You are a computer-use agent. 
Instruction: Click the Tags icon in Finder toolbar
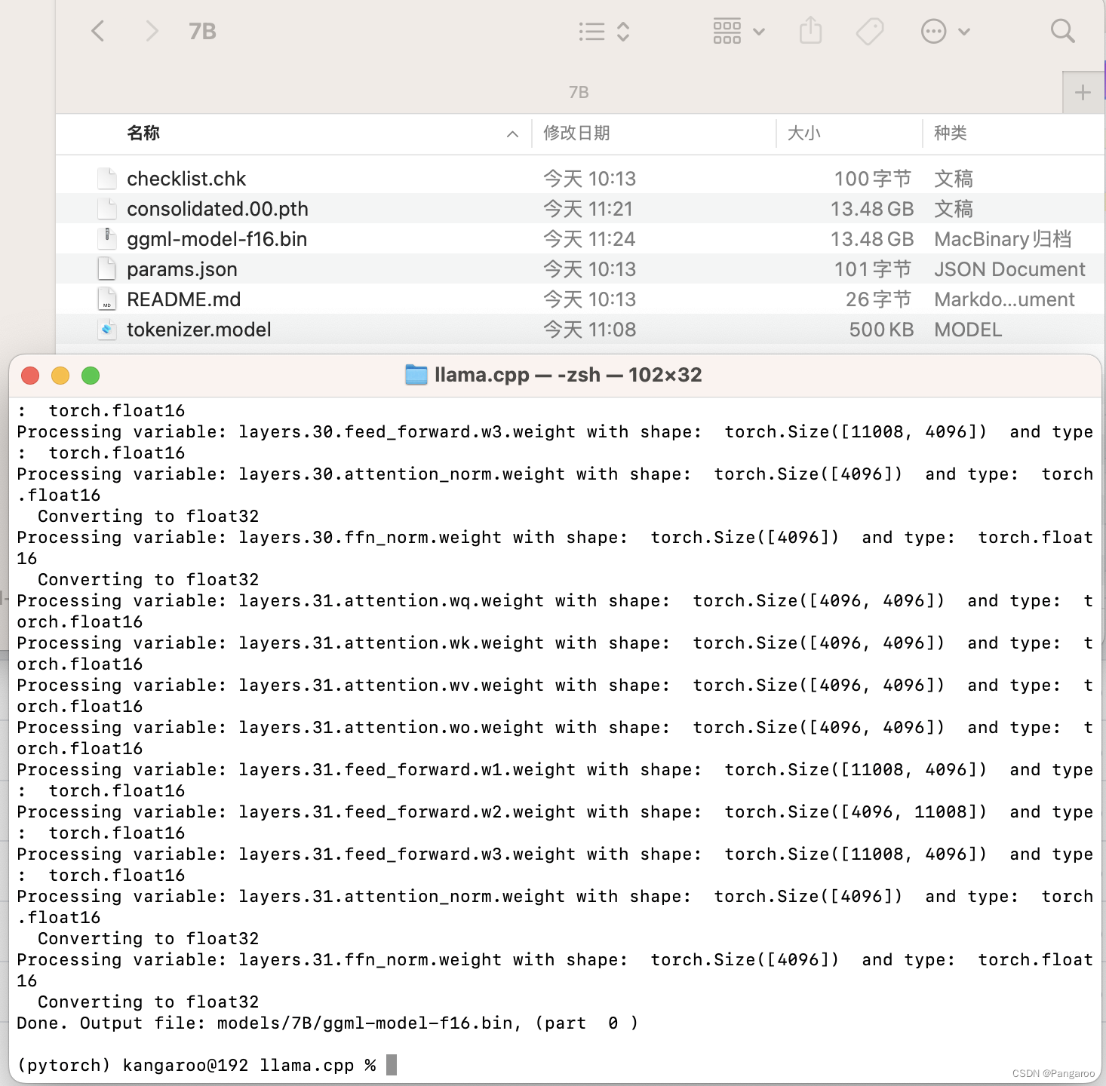(x=870, y=31)
